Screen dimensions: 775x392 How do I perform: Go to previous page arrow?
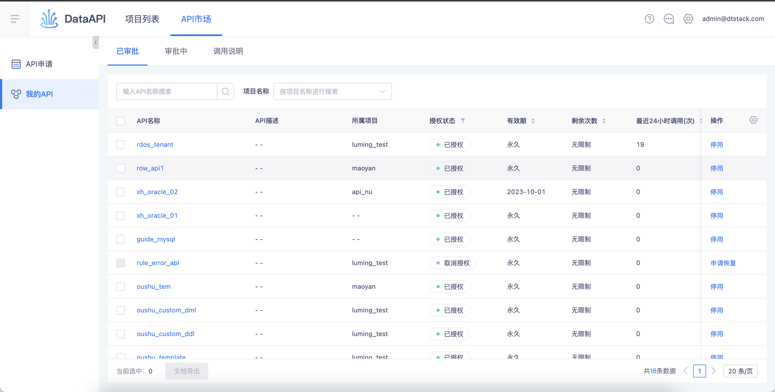686,371
